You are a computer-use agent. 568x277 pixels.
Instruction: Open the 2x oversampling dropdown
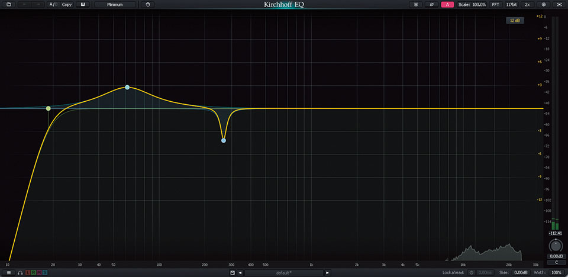(x=527, y=5)
